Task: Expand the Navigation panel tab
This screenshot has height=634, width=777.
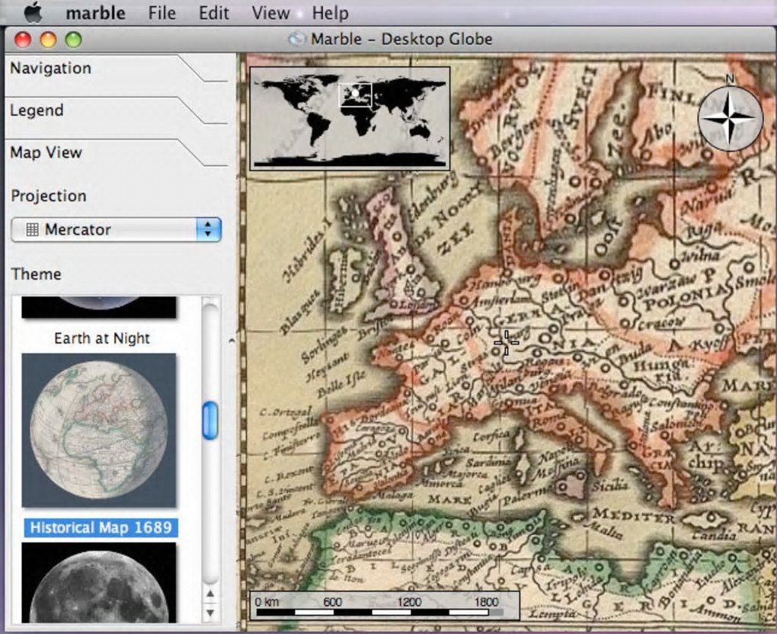Action: point(50,68)
